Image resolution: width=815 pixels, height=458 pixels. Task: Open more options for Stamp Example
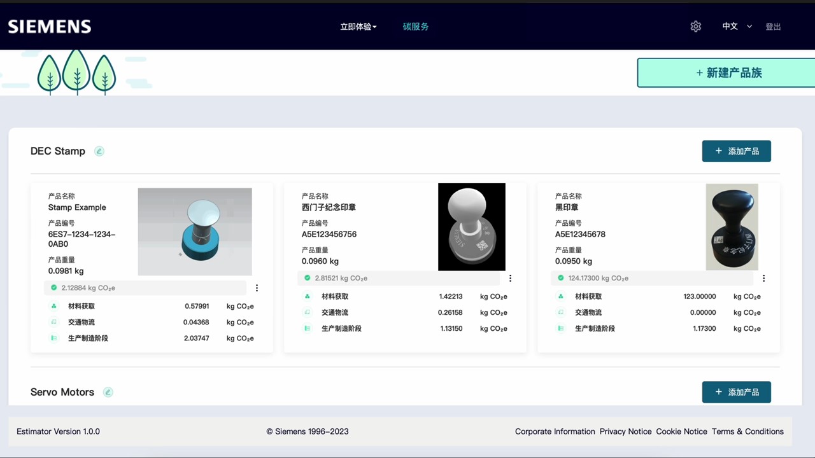pyautogui.click(x=257, y=288)
